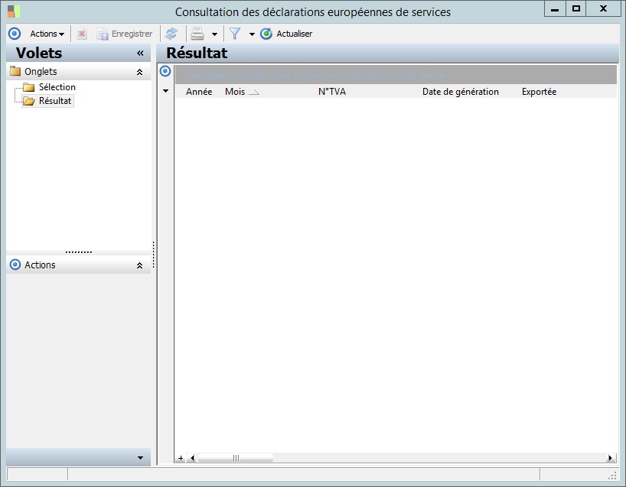Open the dropdown arrow at the bottom of Volets
Viewport: 626px width, 487px height.
click(x=140, y=458)
